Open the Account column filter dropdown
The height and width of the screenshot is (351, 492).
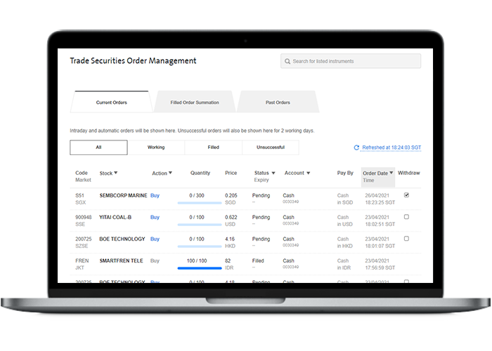308,173
